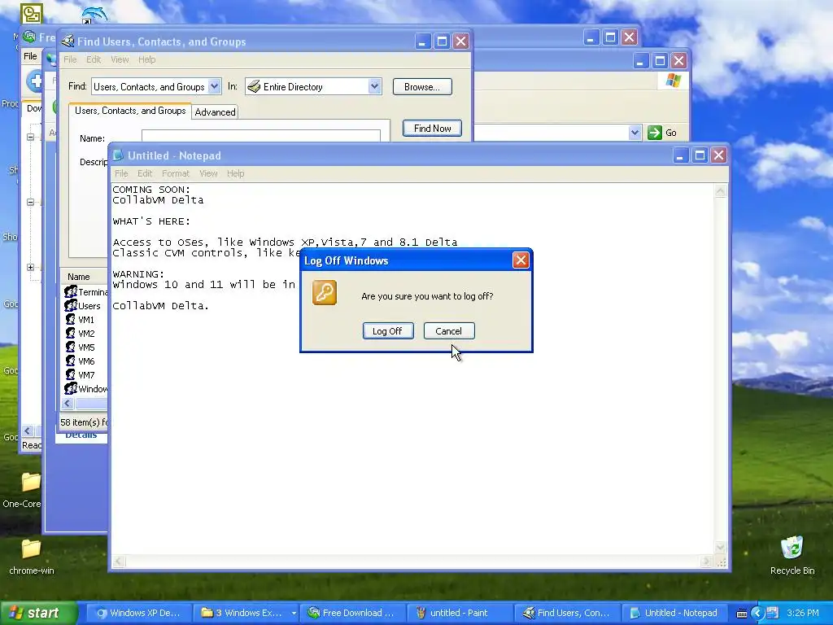Switch to the Advanced tab
The width and height of the screenshot is (833, 625).
(x=215, y=112)
